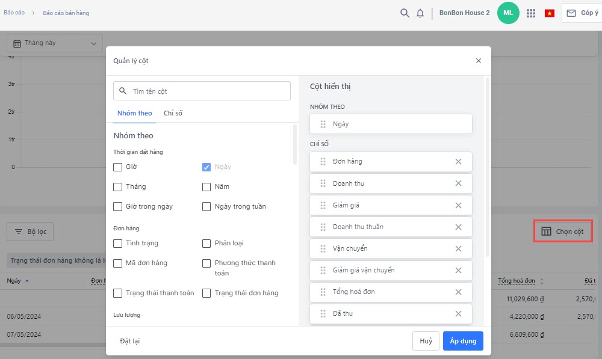602x359 pixels.
Task: Select the Nhóm theo tab
Action: 135,113
